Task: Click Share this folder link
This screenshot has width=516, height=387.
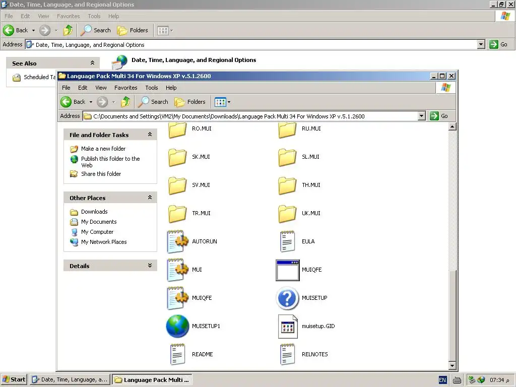Action: (101, 174)
